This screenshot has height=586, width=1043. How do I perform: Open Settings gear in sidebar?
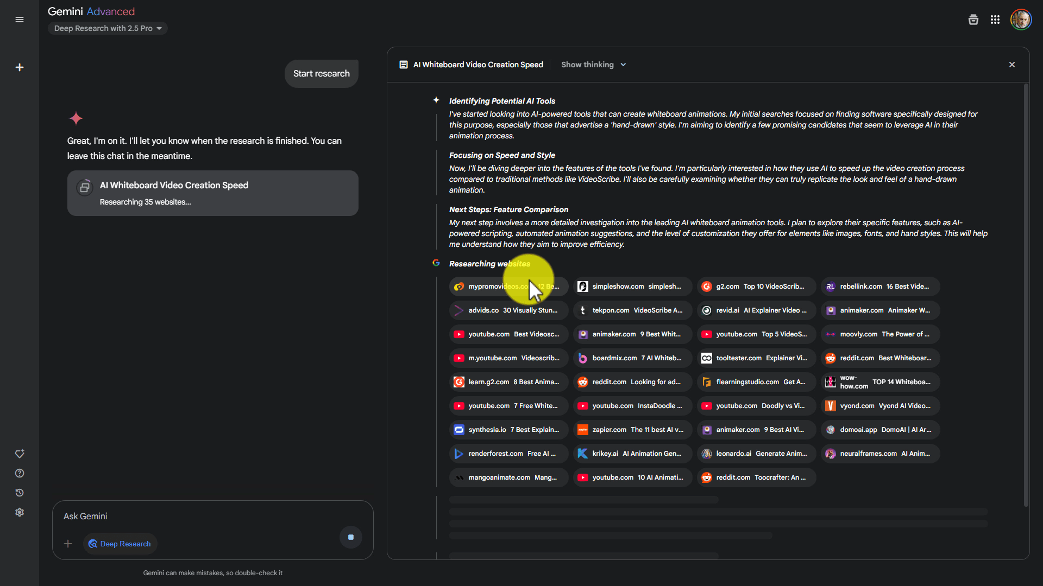(20, 512)
